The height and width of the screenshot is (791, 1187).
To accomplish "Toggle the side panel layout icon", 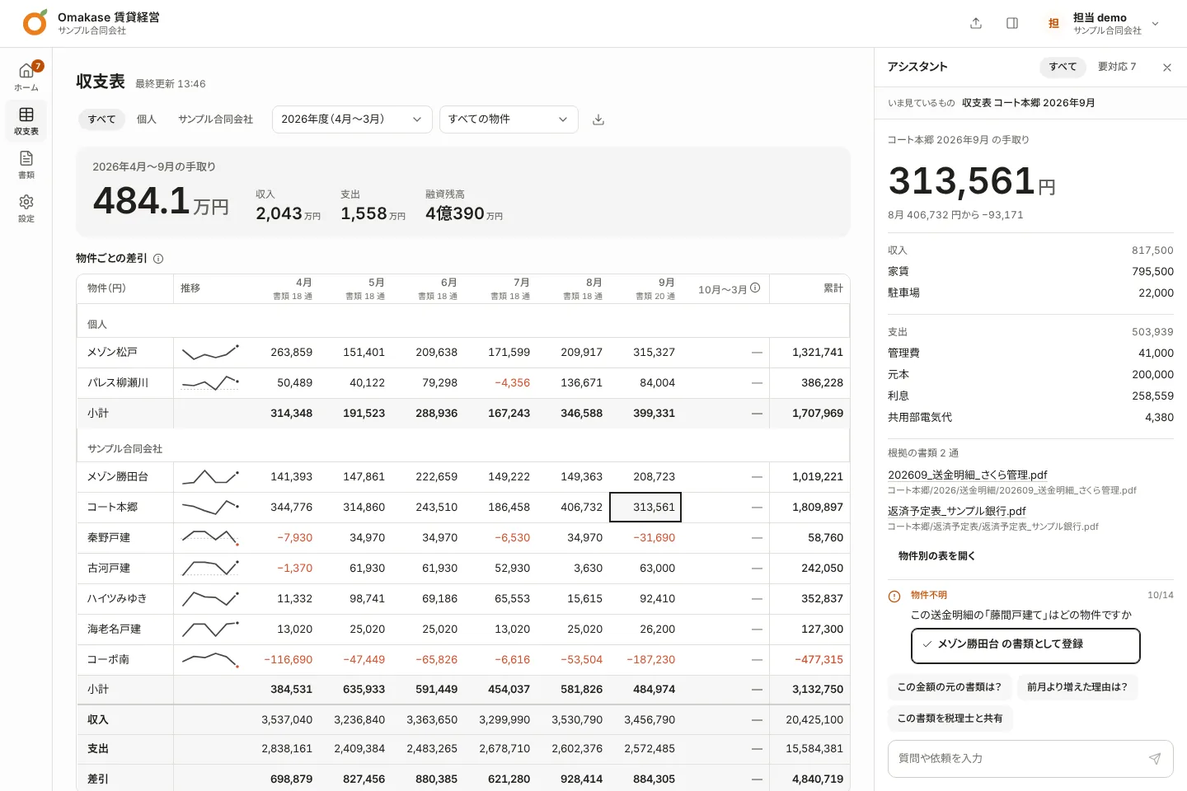I will click(x=1012, y=23).
